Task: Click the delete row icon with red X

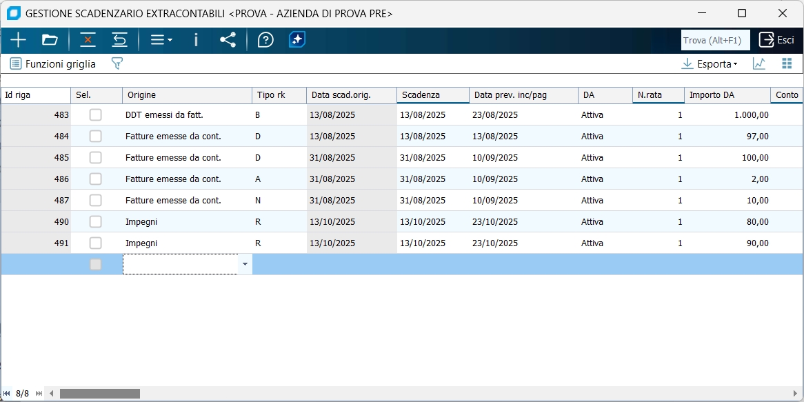Action: click(88, 40)
